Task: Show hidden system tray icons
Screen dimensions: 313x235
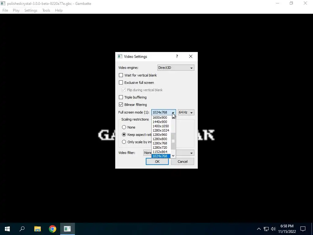Action: [259, 229]
